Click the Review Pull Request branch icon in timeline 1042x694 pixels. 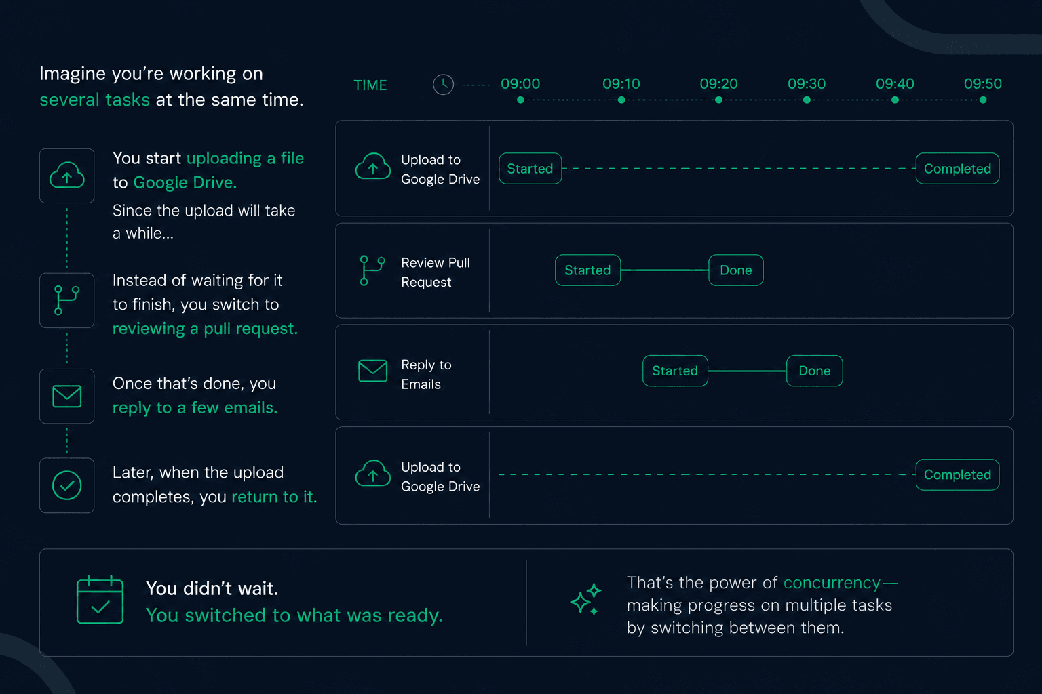pos(372,270)
